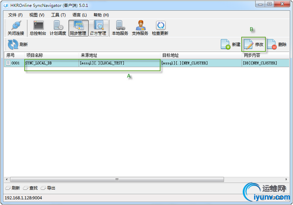Select the SYNC_LOCAL_DB project name cell

[52, 63]
